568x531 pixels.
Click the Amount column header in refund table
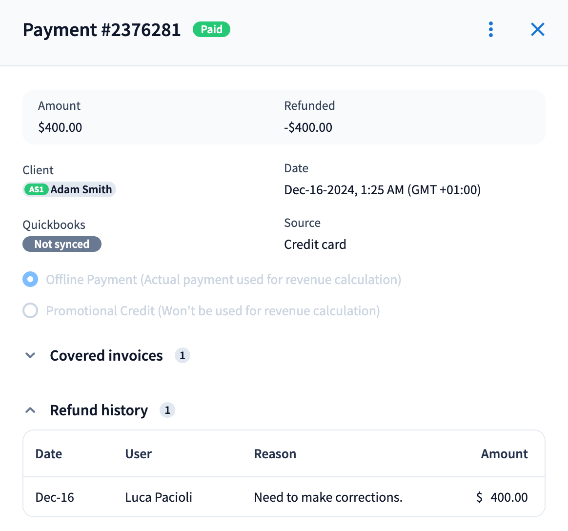click(x=504, y=454)
